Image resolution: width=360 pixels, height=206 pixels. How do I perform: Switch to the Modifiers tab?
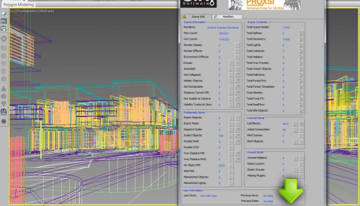pyautogui.click(x=228, y=16)
